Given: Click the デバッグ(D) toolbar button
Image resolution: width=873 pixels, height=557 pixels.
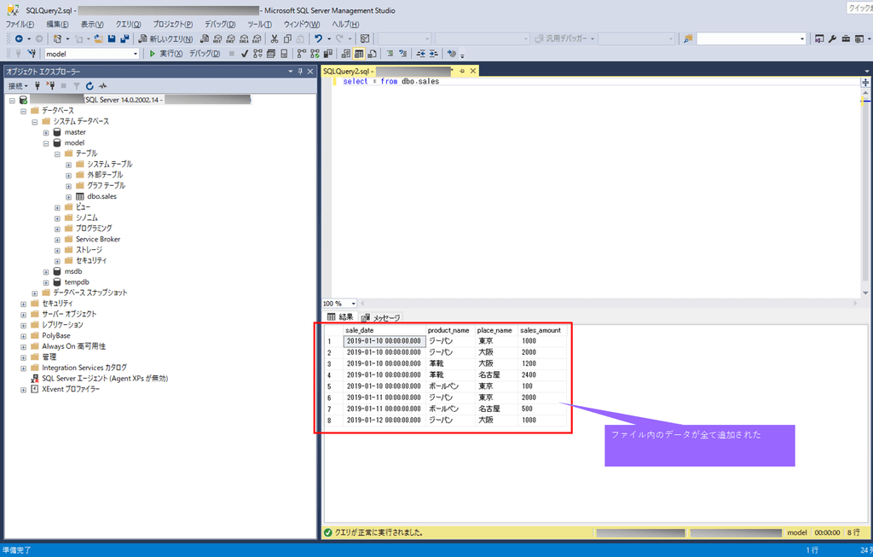Looking at the screenshot, I should tap(204, 53).
